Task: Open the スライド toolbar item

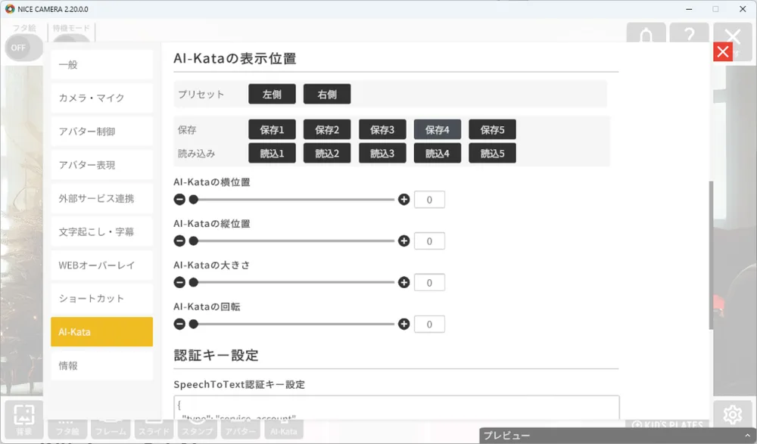Action: (x=154, y=429)
